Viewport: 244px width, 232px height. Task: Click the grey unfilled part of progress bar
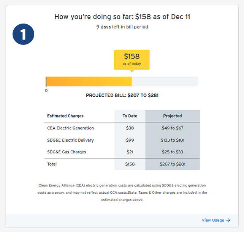pos(165,81)
